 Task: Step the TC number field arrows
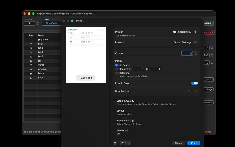(x=37, y=23)
